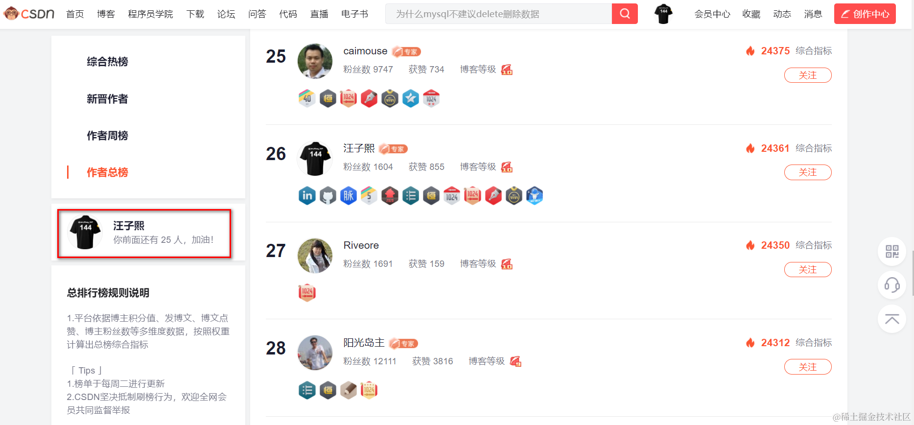914x425 pixels.
Task: Click the LinkedIn badge under 汪子熙
Action: tap(307, 196)
